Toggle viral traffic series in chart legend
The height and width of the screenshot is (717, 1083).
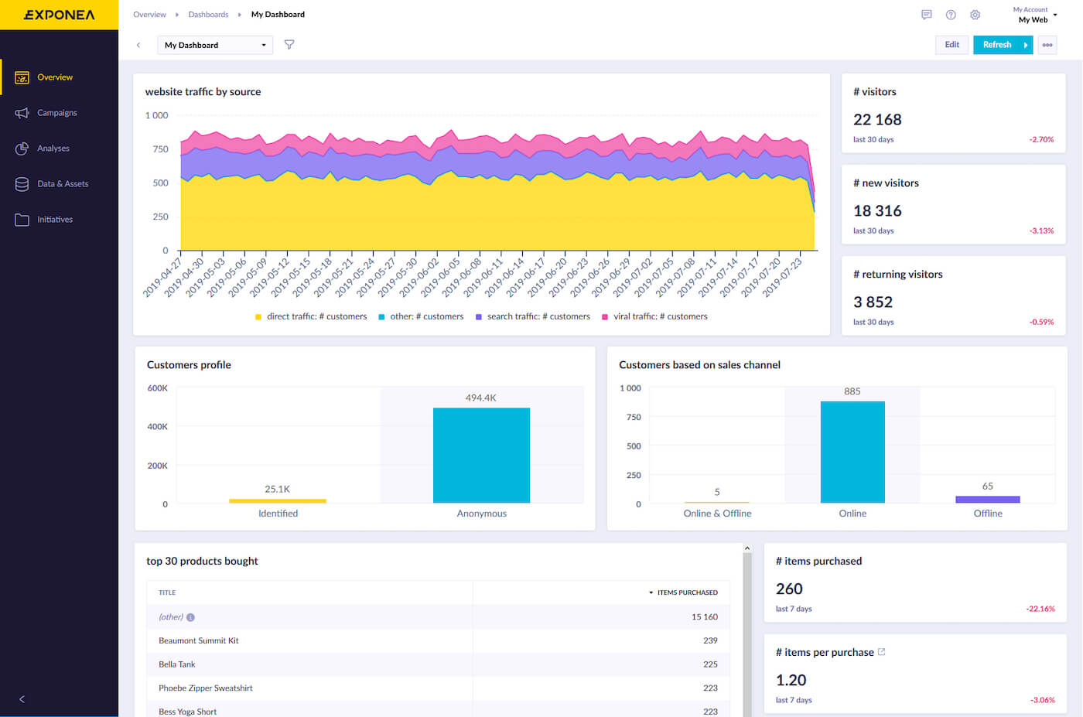coord(655,316)
